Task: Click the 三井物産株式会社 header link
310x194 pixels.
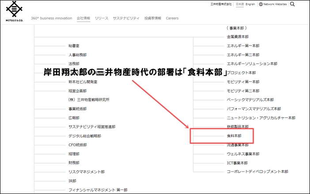Action: pyautogui.click(x=221, y=4)
